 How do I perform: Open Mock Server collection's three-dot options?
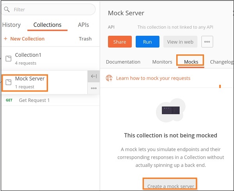tap(94, 88)
